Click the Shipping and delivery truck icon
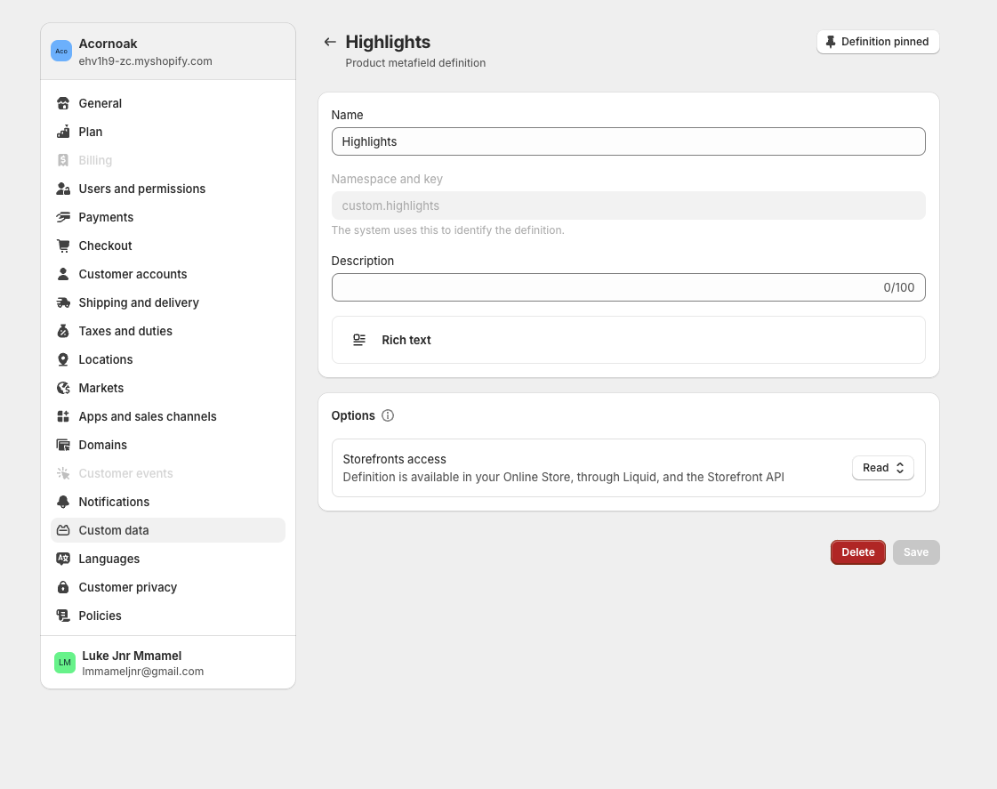Viewport: 997px width, 789px height. tap(63, 302)
